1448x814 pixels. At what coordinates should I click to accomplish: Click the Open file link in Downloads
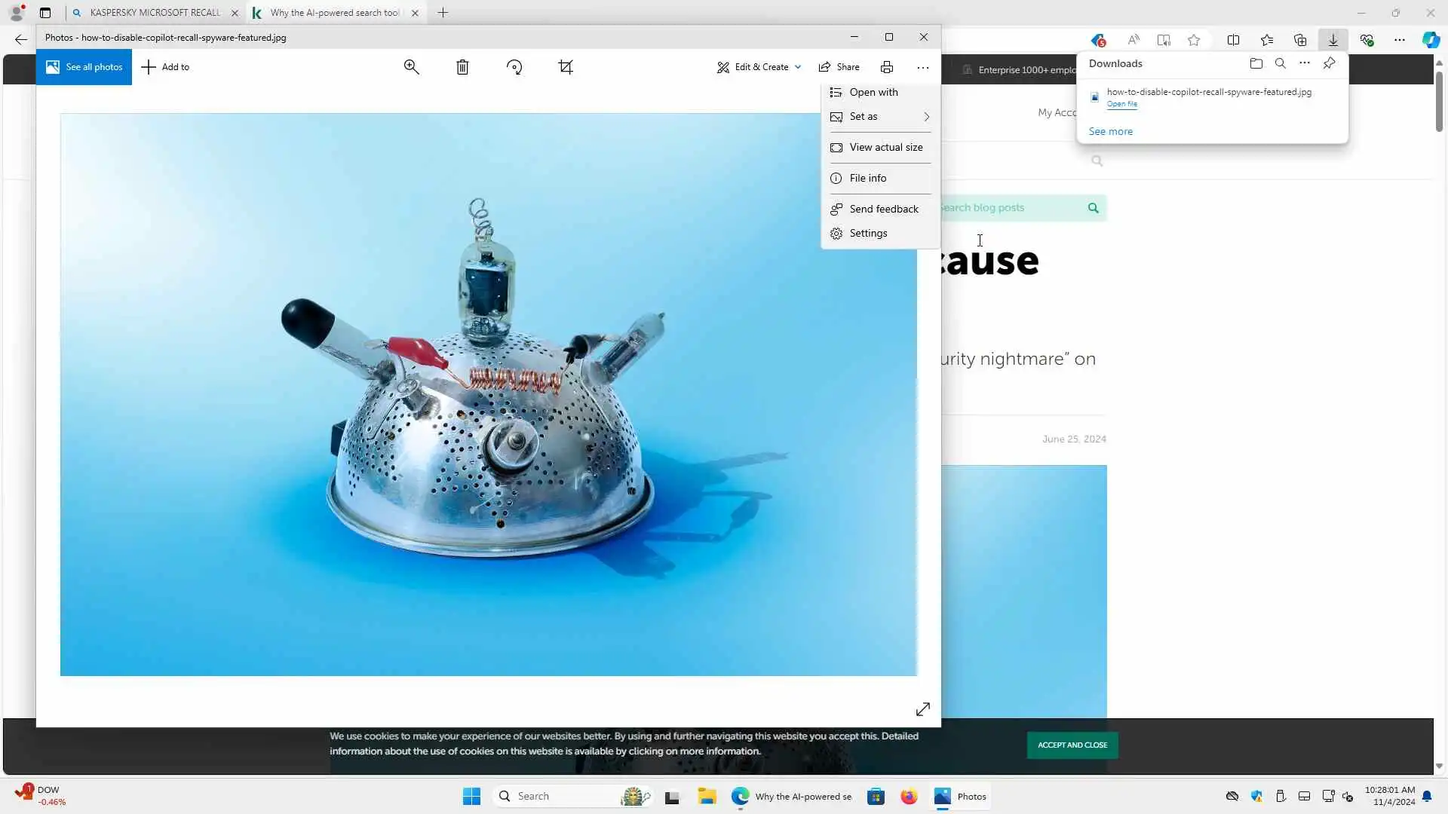pyautogui.click(x=1121, y=104)
